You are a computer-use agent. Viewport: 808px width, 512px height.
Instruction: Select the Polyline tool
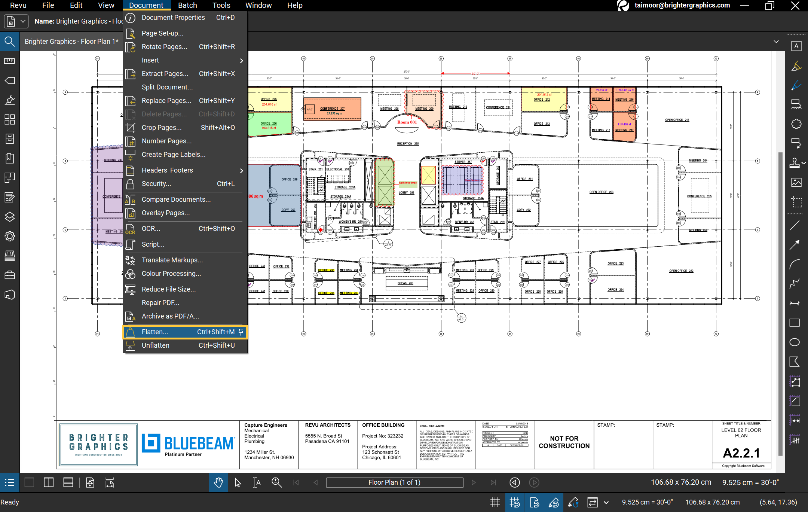(795, 284)
